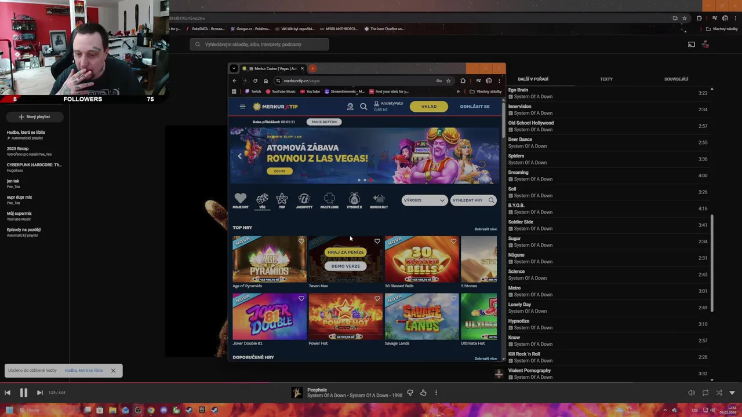Viewport: 742px width, 417px height.
Task: Open the casino browser three-dot menu
Action: (499, 81)
